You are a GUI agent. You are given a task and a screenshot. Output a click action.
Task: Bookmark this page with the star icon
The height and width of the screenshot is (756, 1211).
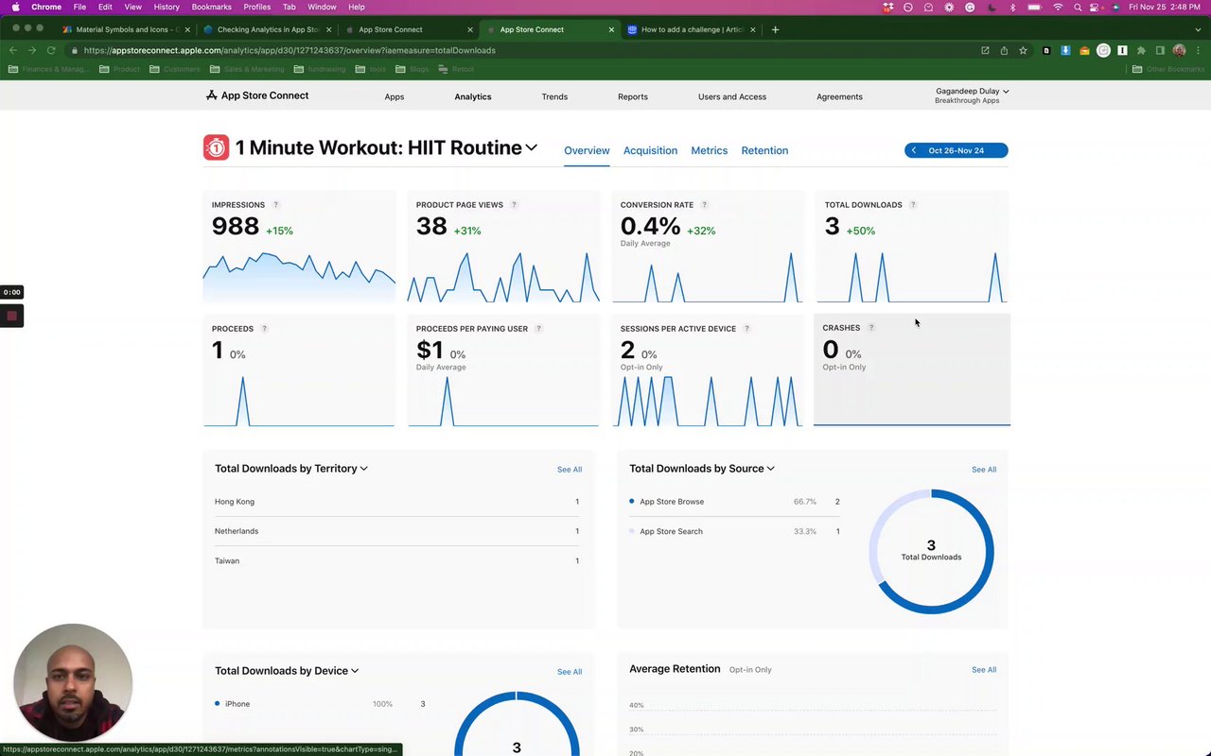pyautogui.click(x=1023, y=50)
